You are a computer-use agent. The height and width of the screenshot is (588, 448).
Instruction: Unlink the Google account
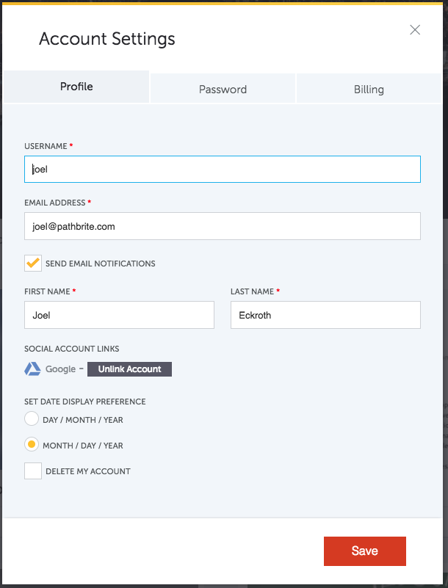129,369
